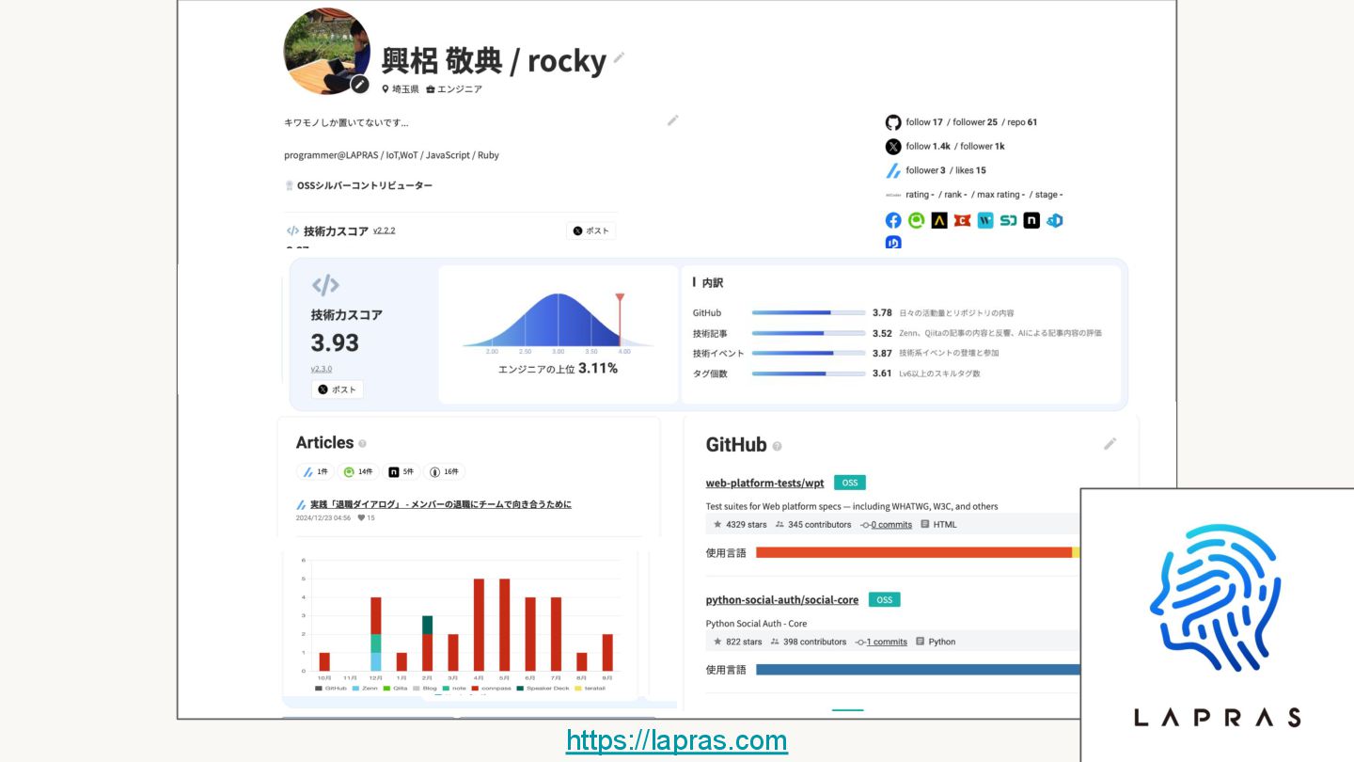This screenshot has height=762, width=1354.
Task: Open the python-social-auth/social-core repository link
Action: coord(782,599)
